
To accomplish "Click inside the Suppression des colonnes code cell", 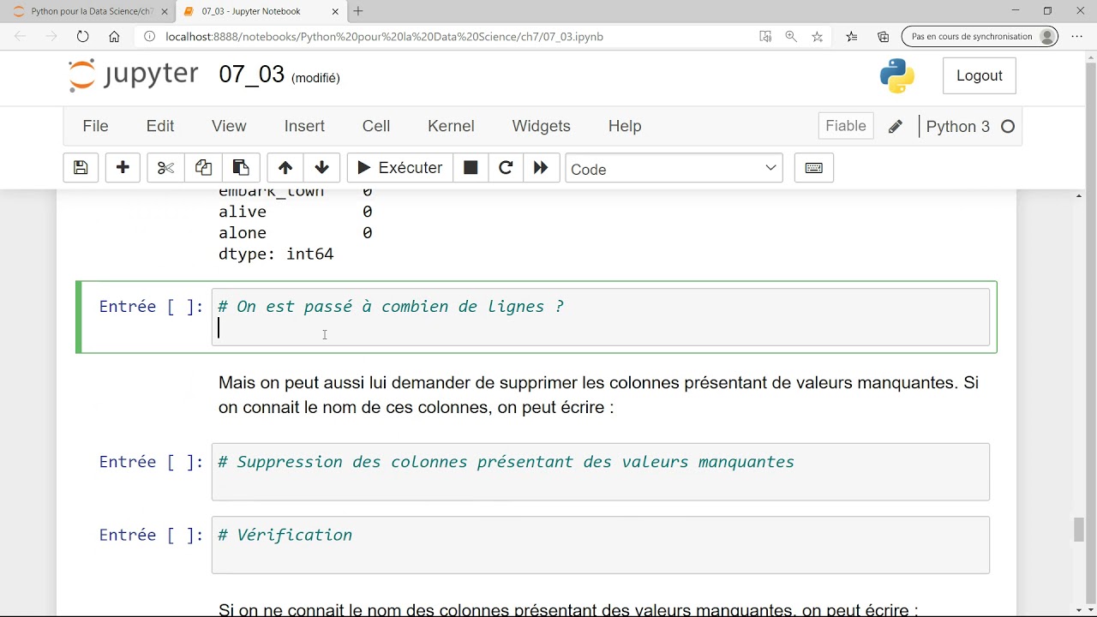I will 600,472.
